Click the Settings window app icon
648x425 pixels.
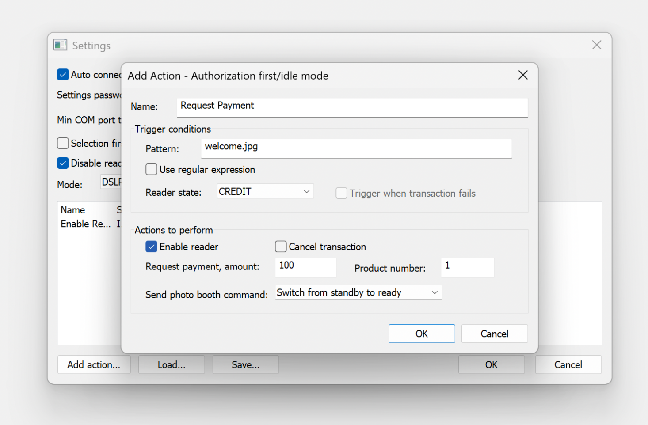pos(60,45)
